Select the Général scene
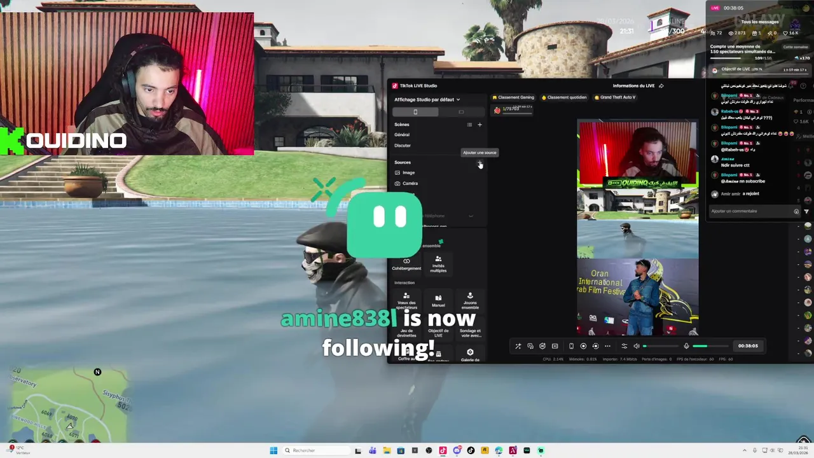The height and width of the screenshot is (458, 814). click(x=402, y=135)
